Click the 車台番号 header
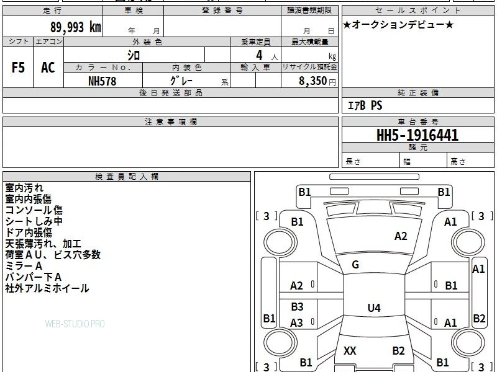The height and width of the screenshot is (372, 497). (417, 122)
